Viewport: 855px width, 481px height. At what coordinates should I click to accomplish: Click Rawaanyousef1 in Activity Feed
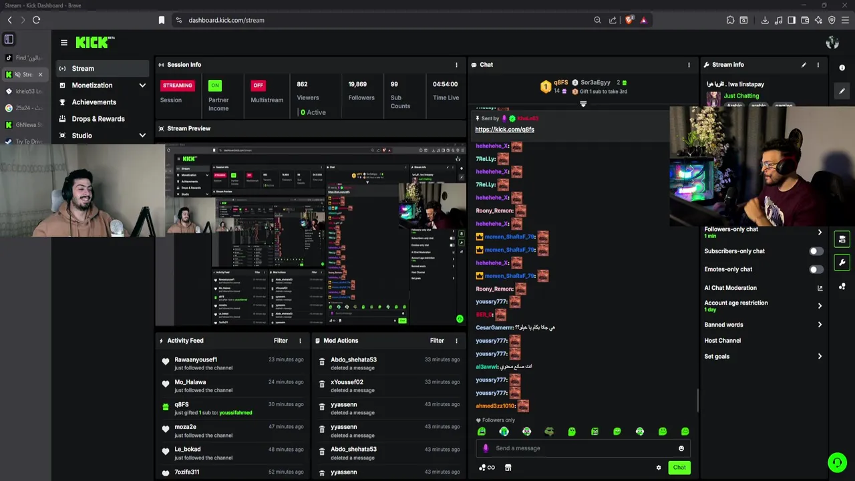tap(196, 359)
